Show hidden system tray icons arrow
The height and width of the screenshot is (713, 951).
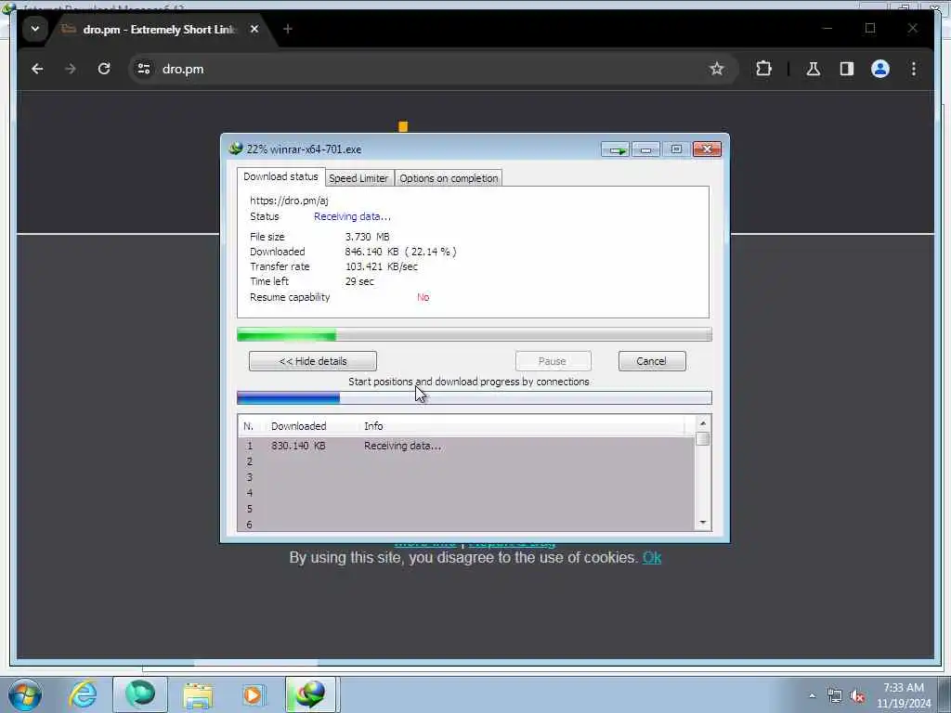812,695
